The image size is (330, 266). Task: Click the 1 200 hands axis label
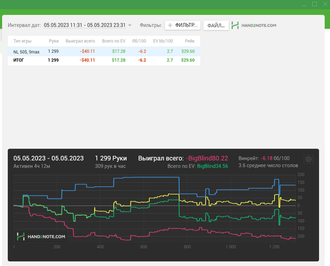(274, 247)
